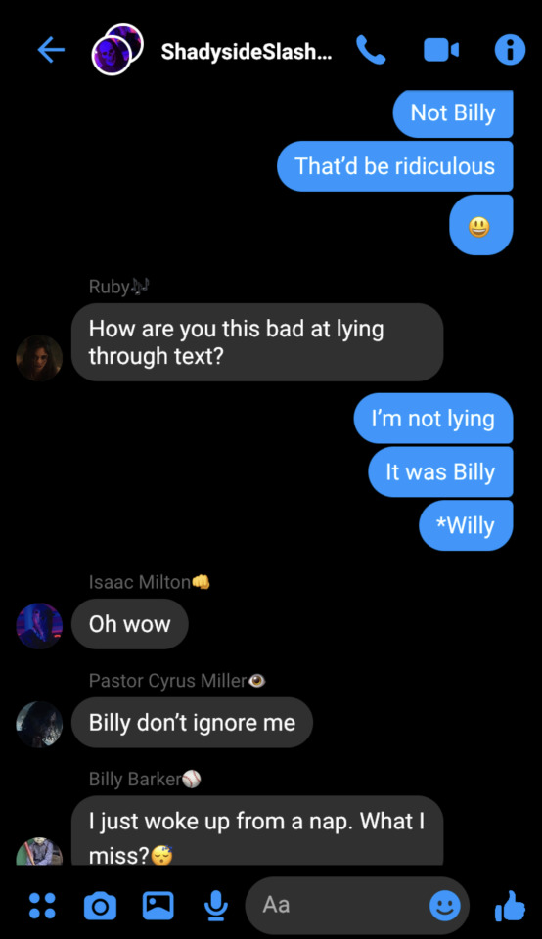The width and height of the screenshot is (542, 939).
Task: Start a video call with camera icon
Action: (x=441, y=50)
